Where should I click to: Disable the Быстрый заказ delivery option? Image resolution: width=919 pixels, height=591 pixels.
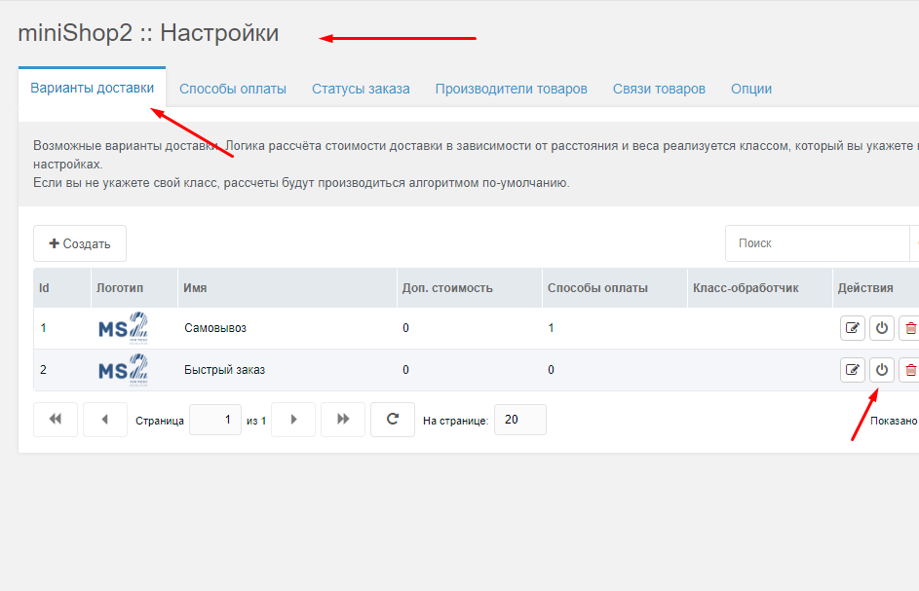click(882, 370)
